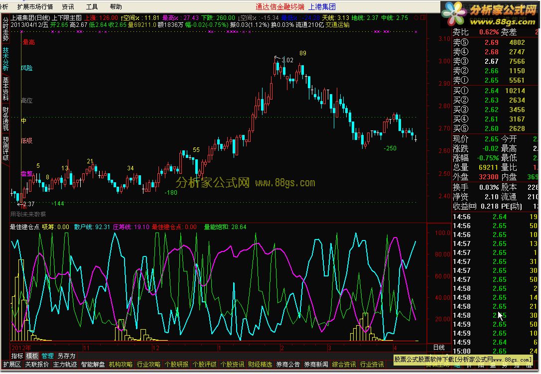Switch to 分时走势 side tab
Viewport: 541px width, 374px height.
point(5,29)
